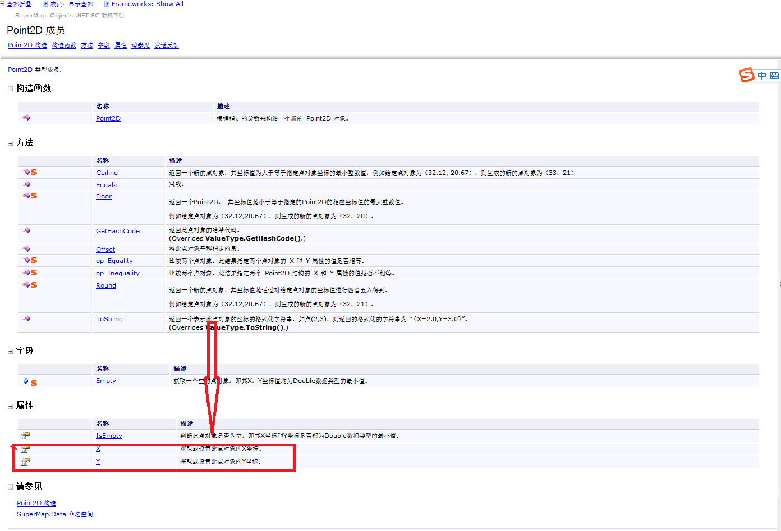Viewport: 781px width, 531px height.
Task: Open the Equals method link
Action: tap(107, 185)
